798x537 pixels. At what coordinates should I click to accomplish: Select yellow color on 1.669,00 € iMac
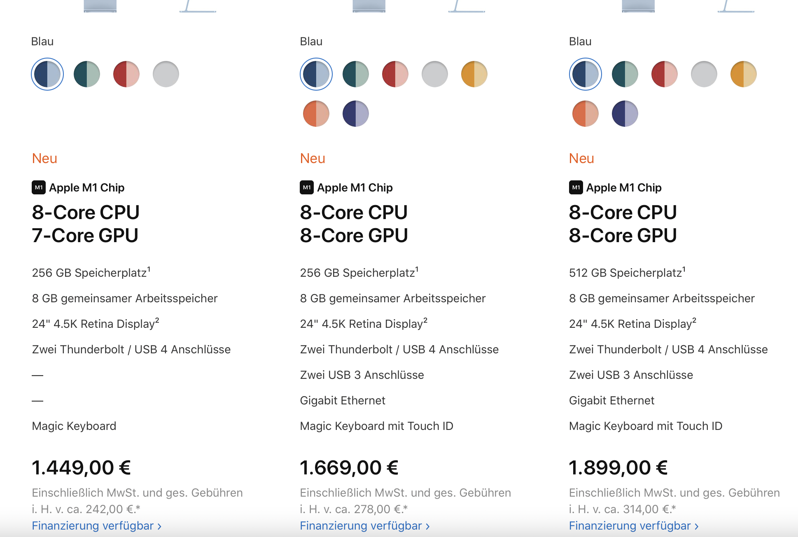474,74
